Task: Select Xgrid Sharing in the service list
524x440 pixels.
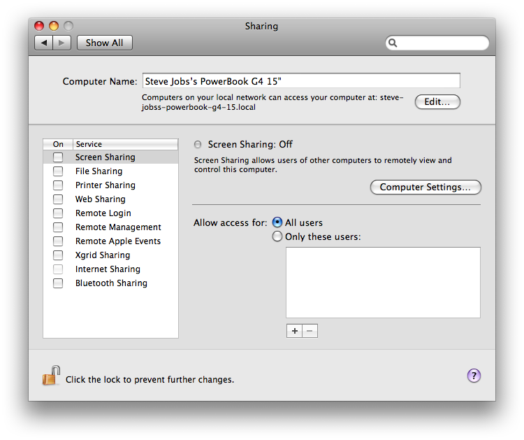Action: [x=110, y=255]
